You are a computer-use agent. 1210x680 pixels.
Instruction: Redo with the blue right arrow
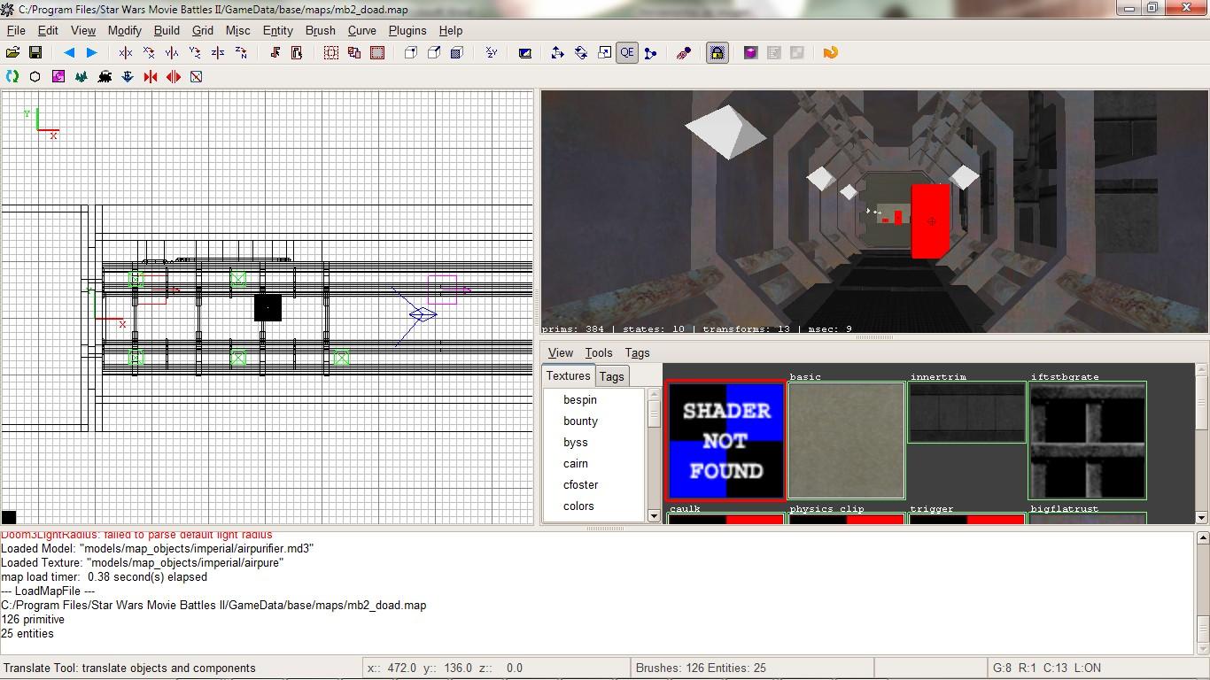(x=91, y=53)
